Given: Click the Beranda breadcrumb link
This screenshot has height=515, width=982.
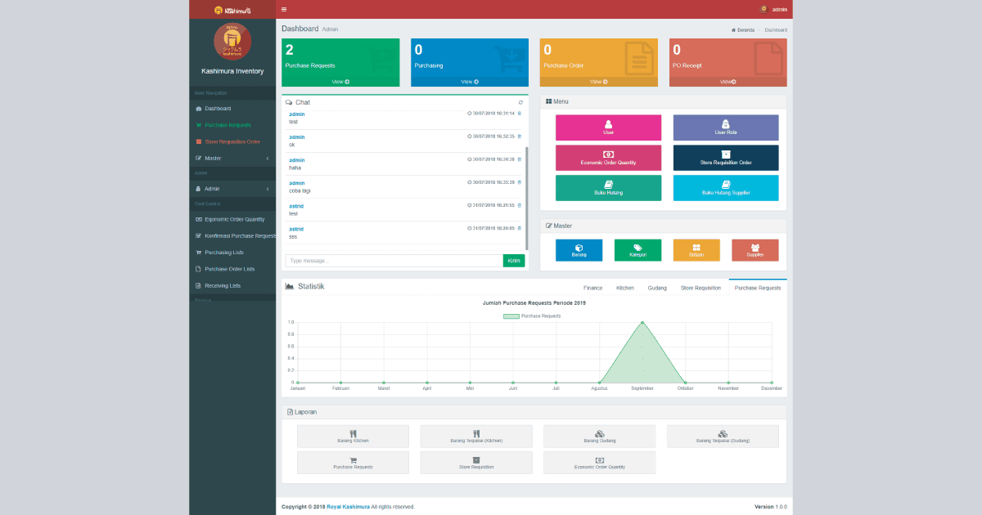Looking at the screenshot, I should (x=743, y=29).
